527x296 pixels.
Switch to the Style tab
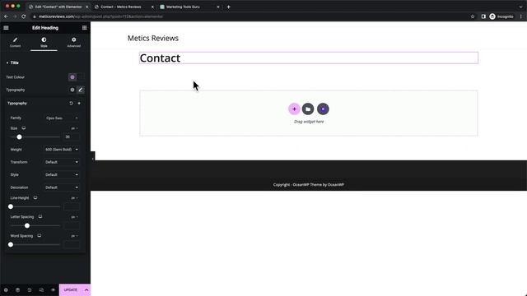point(44,42)
